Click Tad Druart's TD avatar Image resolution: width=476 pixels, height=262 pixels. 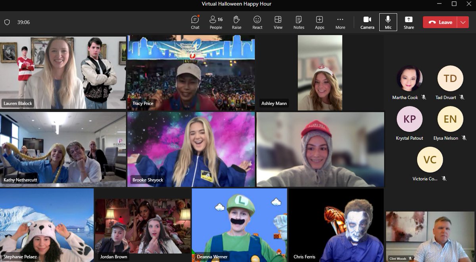pyautogui.click(x=450, y=79)
